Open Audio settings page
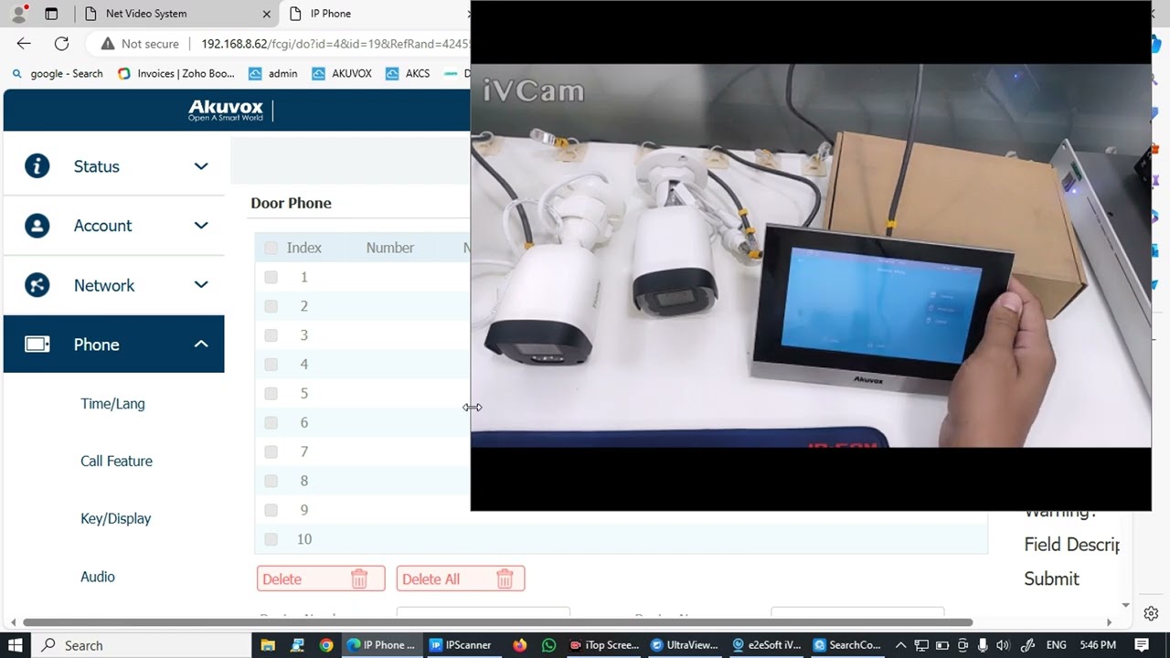Viewport: 1170px width, 658px height. [x=98, y=577]
